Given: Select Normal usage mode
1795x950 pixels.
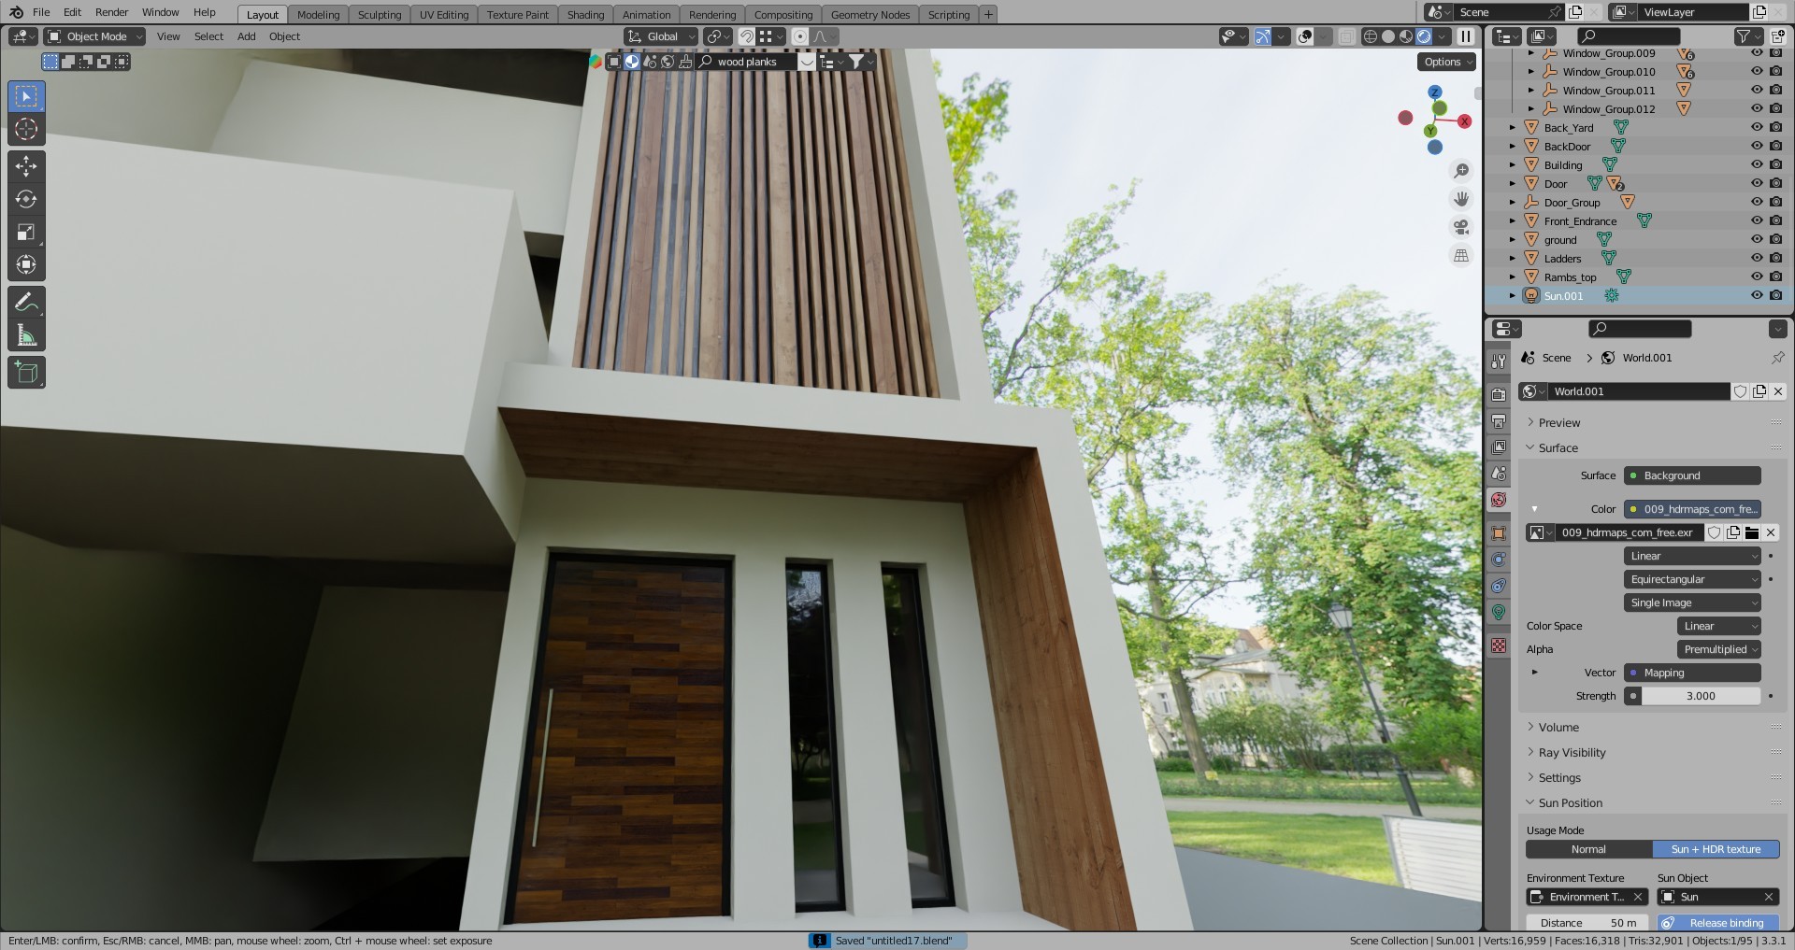Looking at the screenshot, I should click(1588, 849).
